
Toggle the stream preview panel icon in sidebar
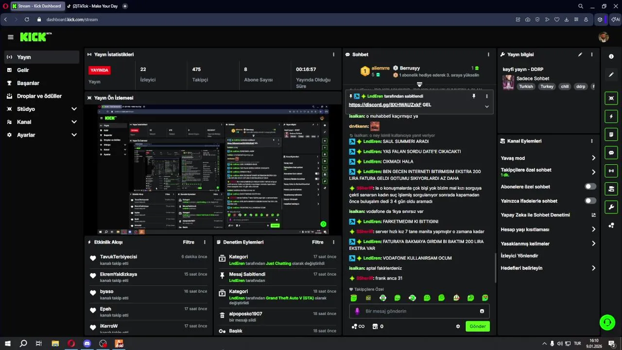pyautogui.click(x=611, y=98)
